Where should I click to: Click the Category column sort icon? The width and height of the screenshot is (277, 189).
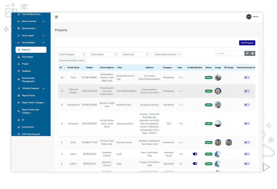coord(175,67)
